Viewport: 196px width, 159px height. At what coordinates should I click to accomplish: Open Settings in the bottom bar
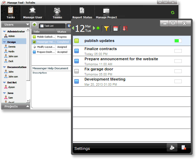[82, 149]
